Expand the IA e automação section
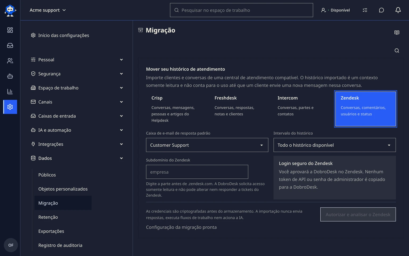This screenshot has height=256, width=409. (77, 130)
